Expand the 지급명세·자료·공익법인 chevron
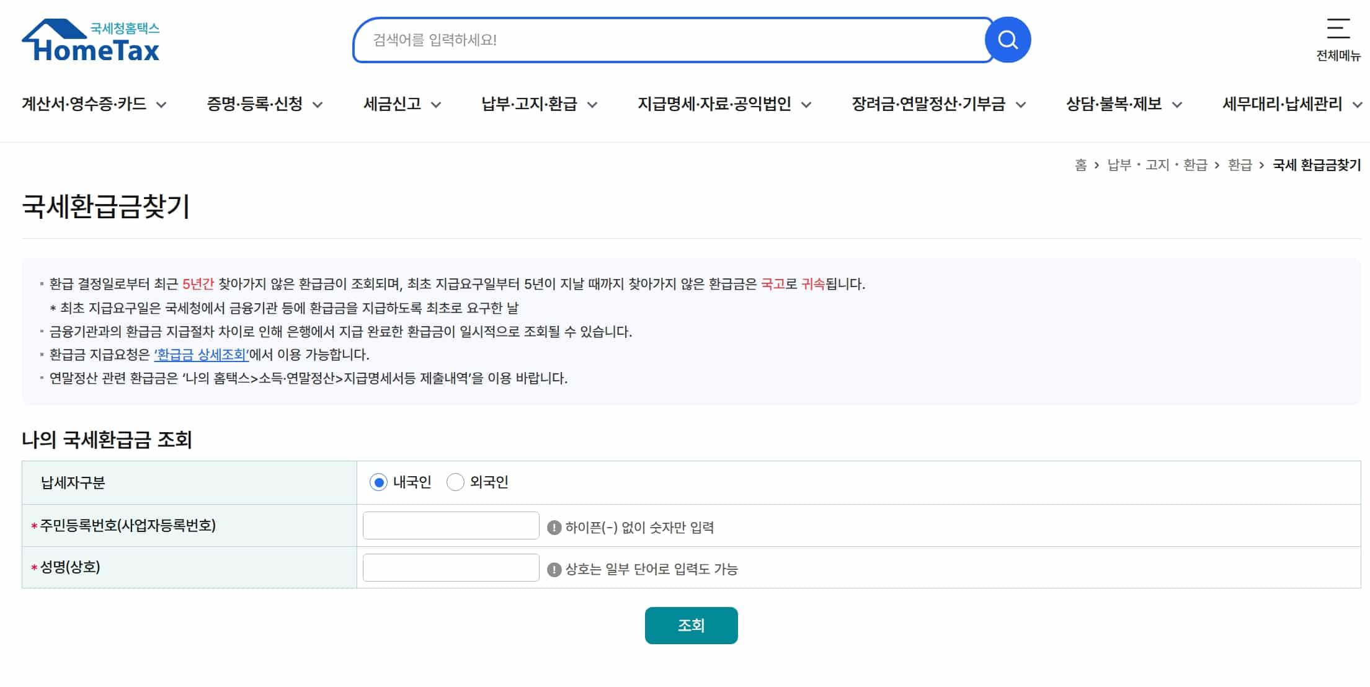1370x687 pixels. click(806, 105)
